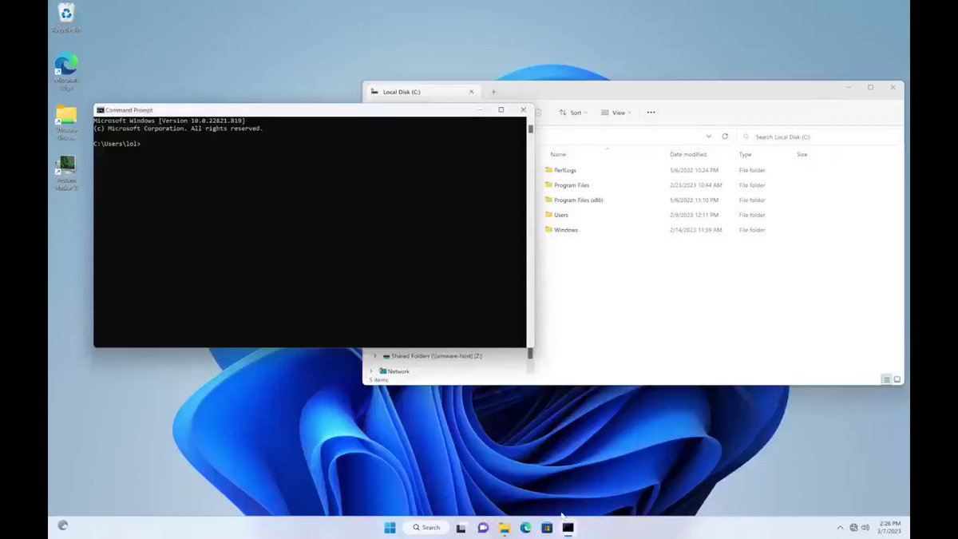Open the Sort dropdown in File Explorer
The image size is (958, 539).
572,113
